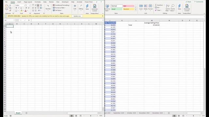Open the Clear dropdown in right window
The height and width of the screenshot is (117, 209).
(158, 10)
